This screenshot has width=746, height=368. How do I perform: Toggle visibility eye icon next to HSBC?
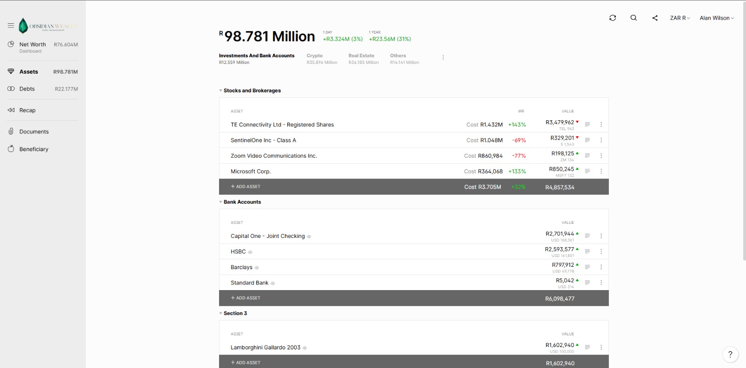pyautogui.click(x=250, y=252)
